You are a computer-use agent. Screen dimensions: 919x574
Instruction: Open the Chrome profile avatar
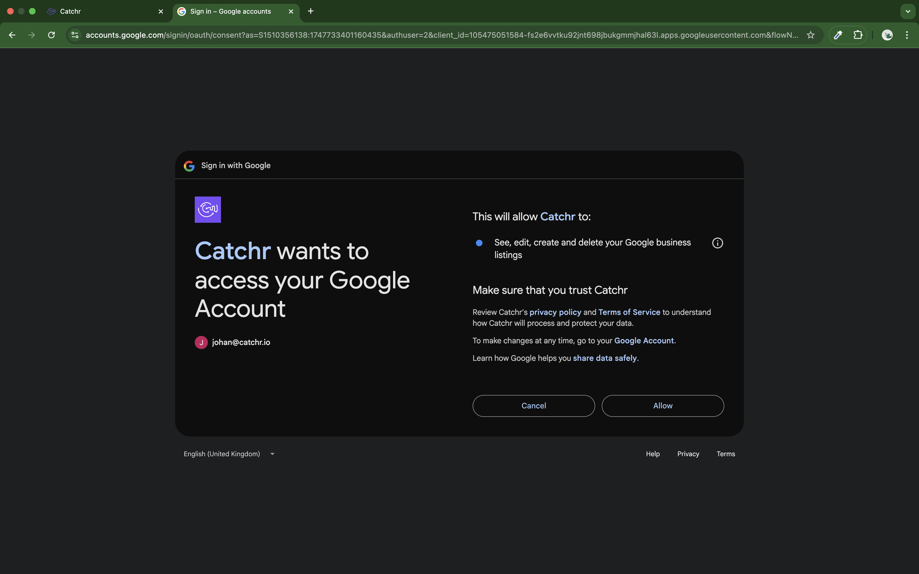pos(887,35)
